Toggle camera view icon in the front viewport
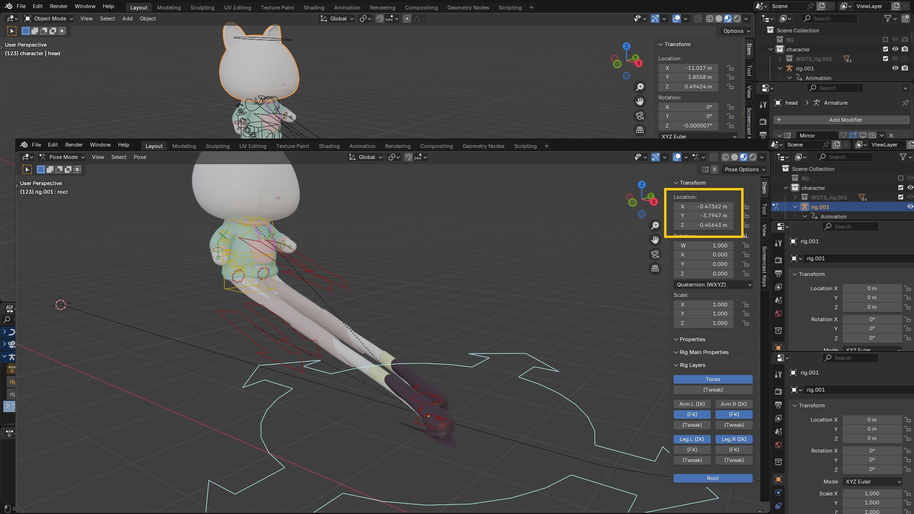The image size is (914, 514). pos(655,254)
